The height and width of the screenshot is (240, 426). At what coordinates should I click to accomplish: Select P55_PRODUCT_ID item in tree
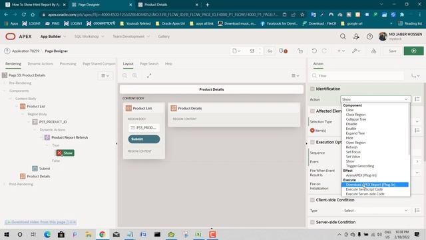pyautogui.click(x=53, y=122)
